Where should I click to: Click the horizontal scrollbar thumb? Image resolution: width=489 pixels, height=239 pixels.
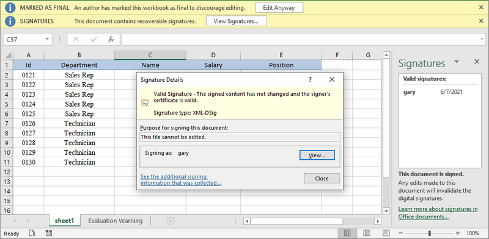tap(296, 221)
